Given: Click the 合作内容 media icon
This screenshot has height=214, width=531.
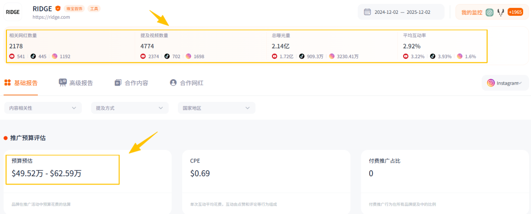Looking at the screenshot, I should [x=118, y=83].
